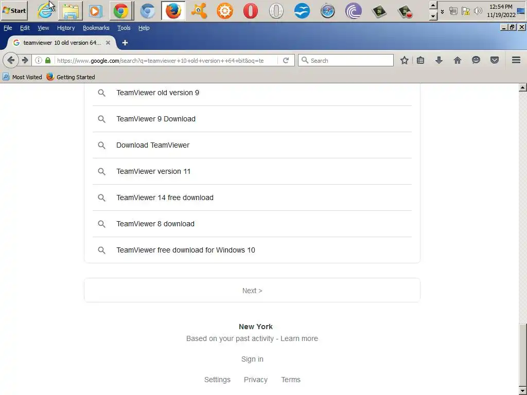Search related: Download TeamViewer
Viewport: 527px width, 395px height.
[252, 145]
